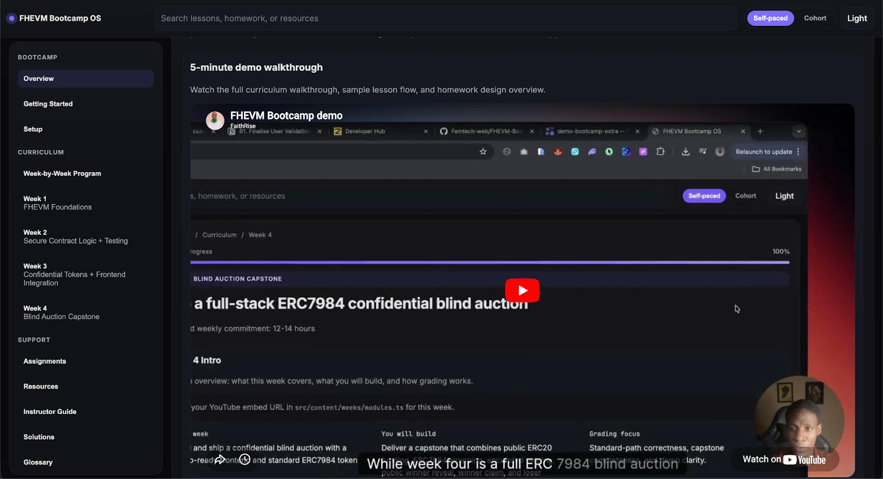Click the share arrow icon on the video

point(220,459)
